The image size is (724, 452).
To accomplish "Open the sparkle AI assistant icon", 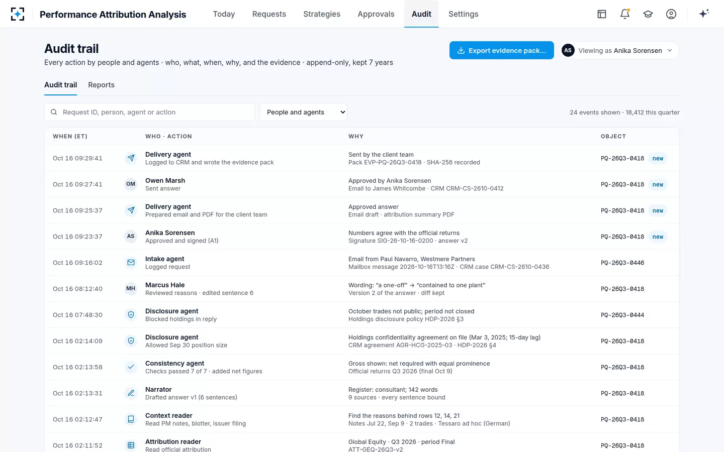I will pos(704,14).
